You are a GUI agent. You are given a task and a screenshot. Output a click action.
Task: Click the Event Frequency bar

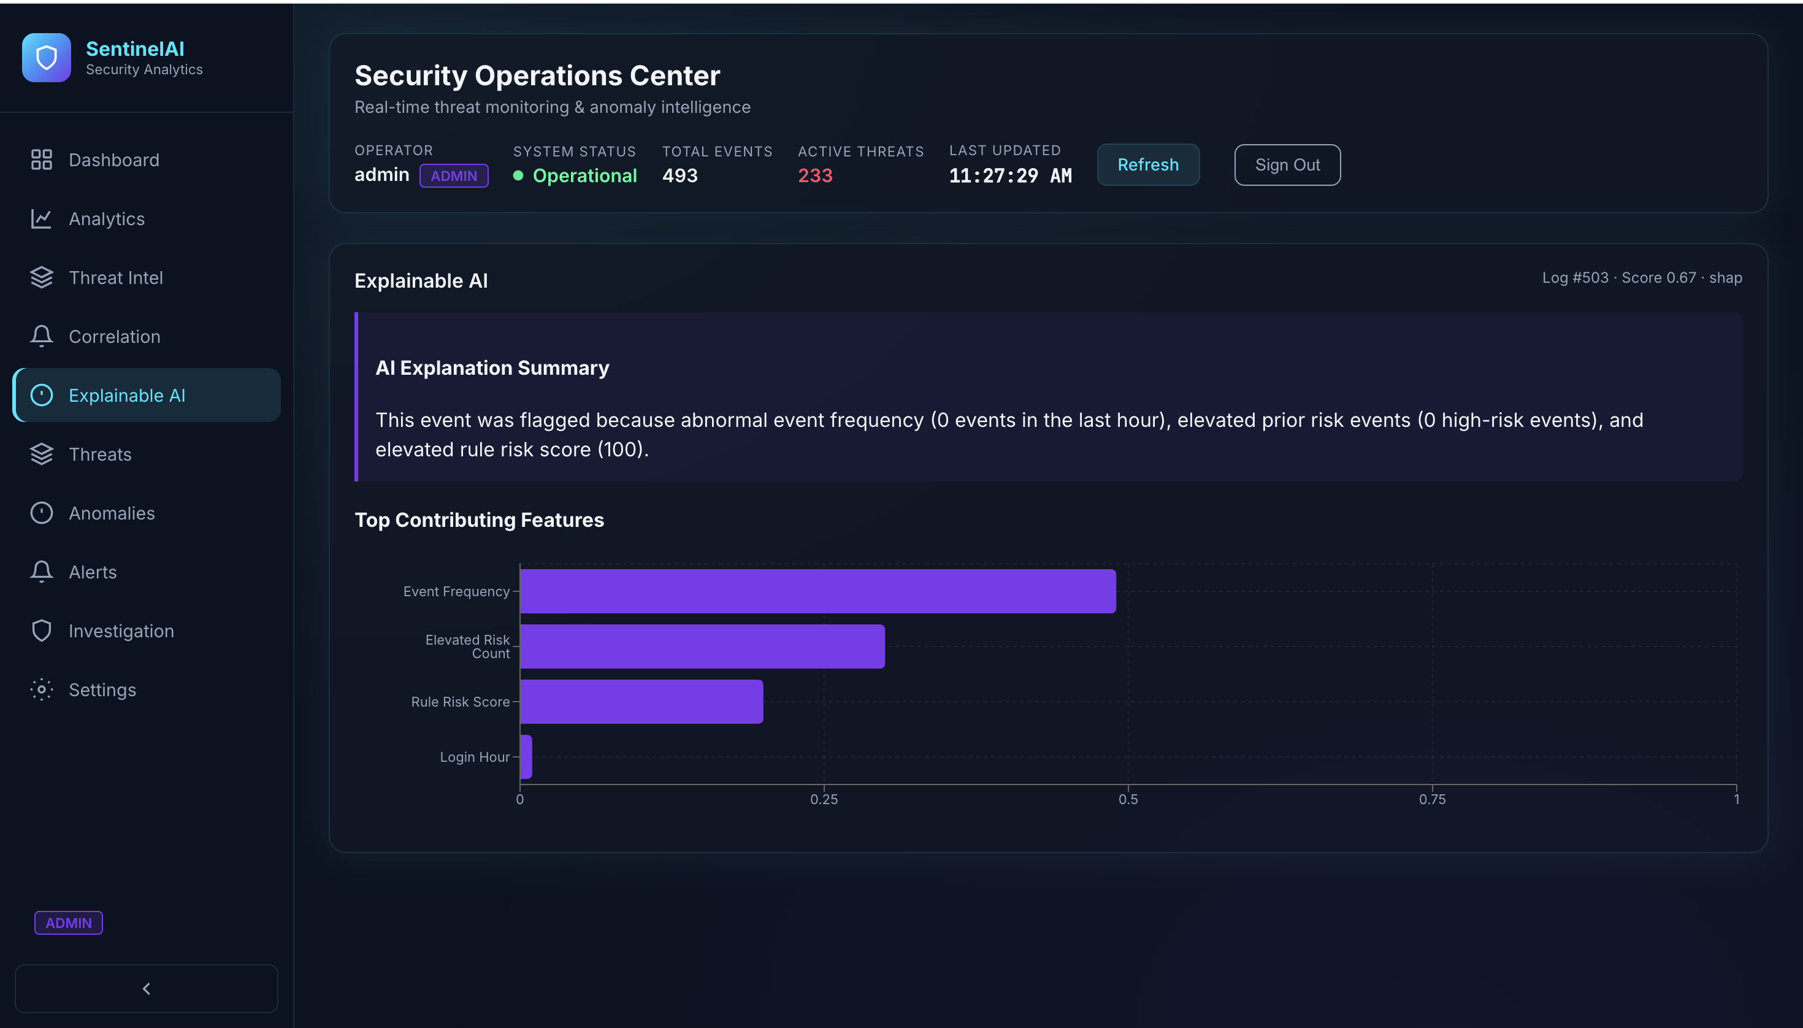817,592
